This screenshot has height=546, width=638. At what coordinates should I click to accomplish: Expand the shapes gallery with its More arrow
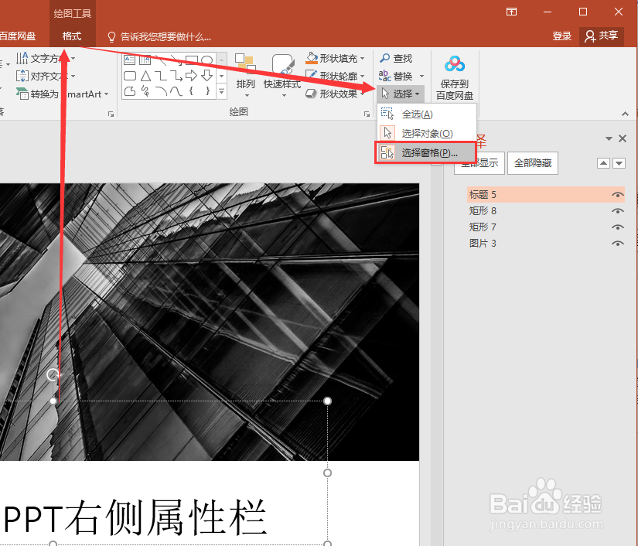[222, 90]
